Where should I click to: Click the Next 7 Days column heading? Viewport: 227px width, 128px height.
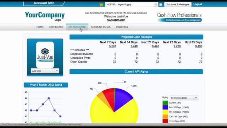point(108,42)
